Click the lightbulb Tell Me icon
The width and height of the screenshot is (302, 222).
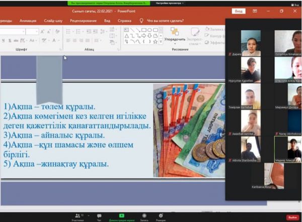[x=141, y=21]
